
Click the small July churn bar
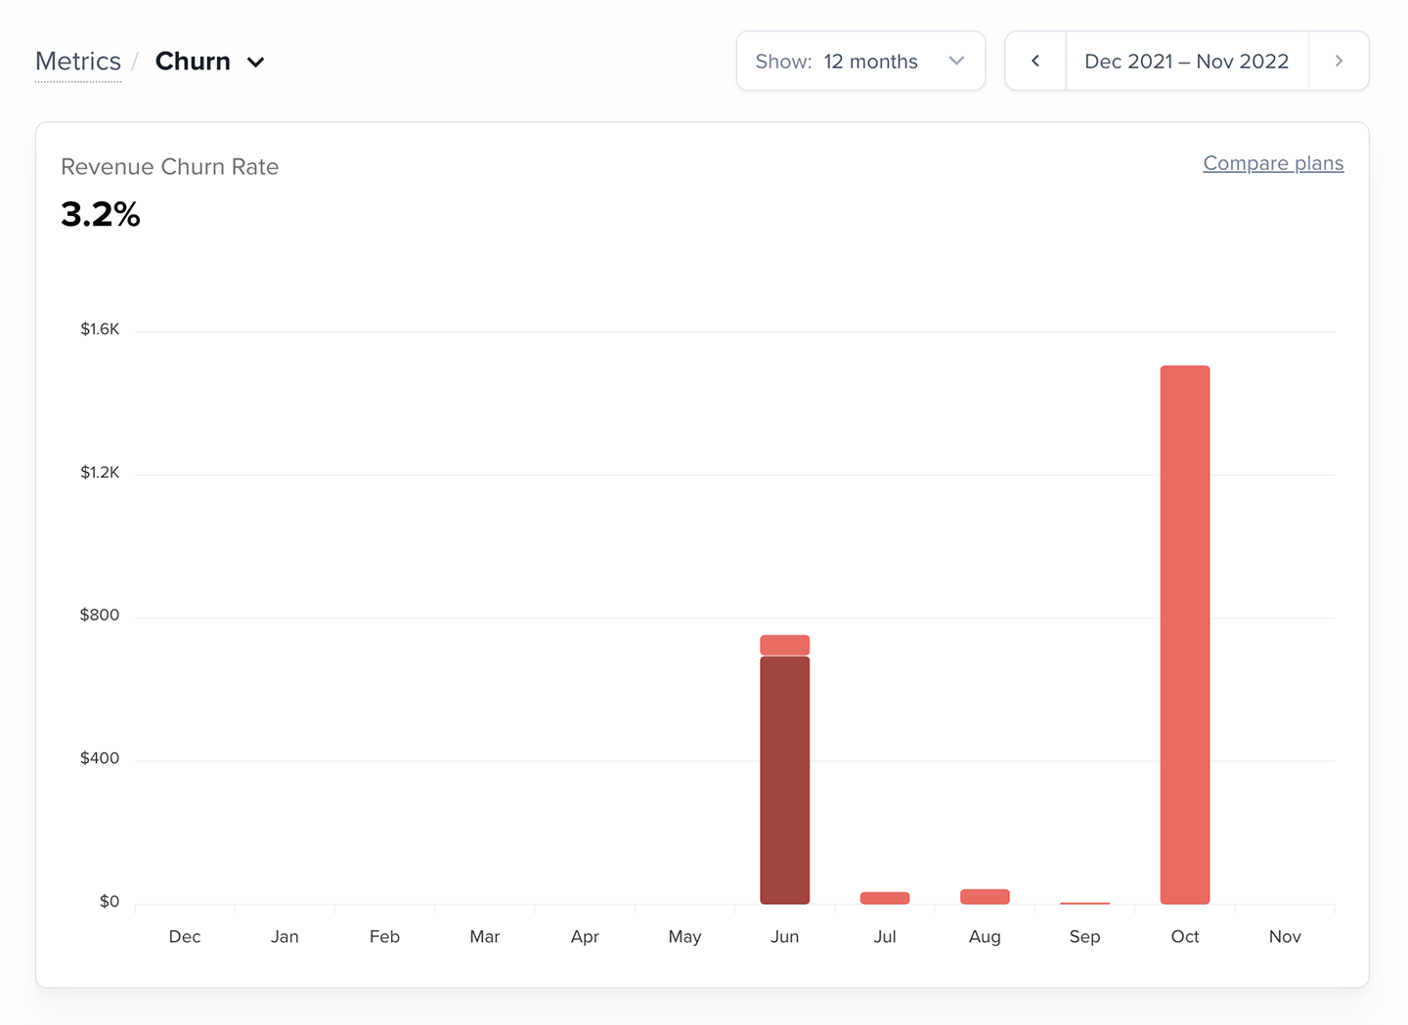point(885,898)
